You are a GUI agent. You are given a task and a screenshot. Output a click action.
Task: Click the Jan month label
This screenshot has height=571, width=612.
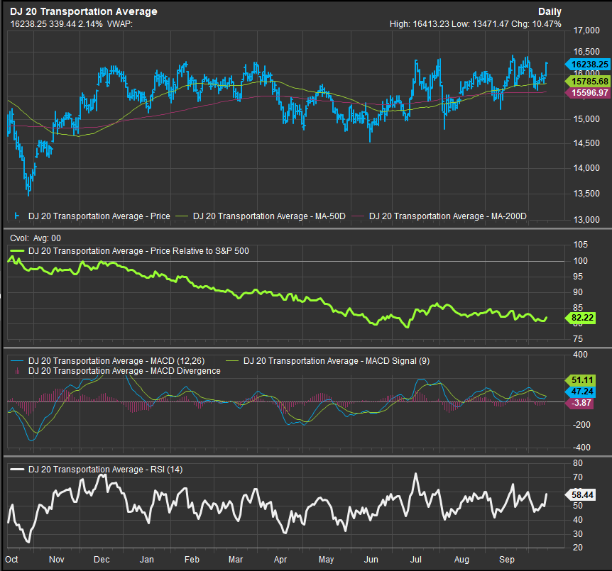[x=147, y=560]
